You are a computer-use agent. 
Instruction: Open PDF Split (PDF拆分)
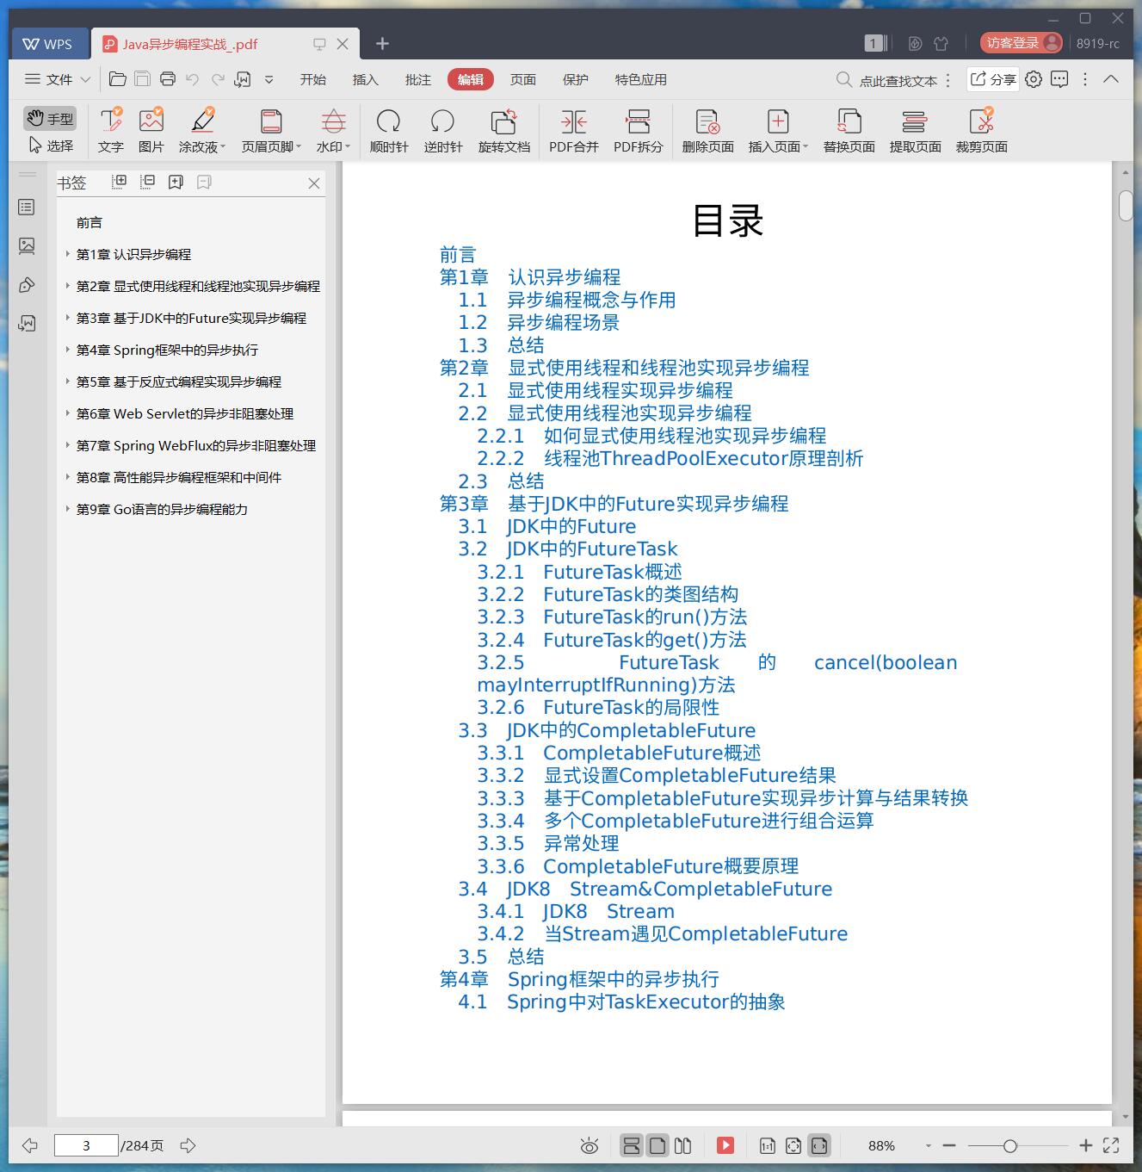pos(639,131)
